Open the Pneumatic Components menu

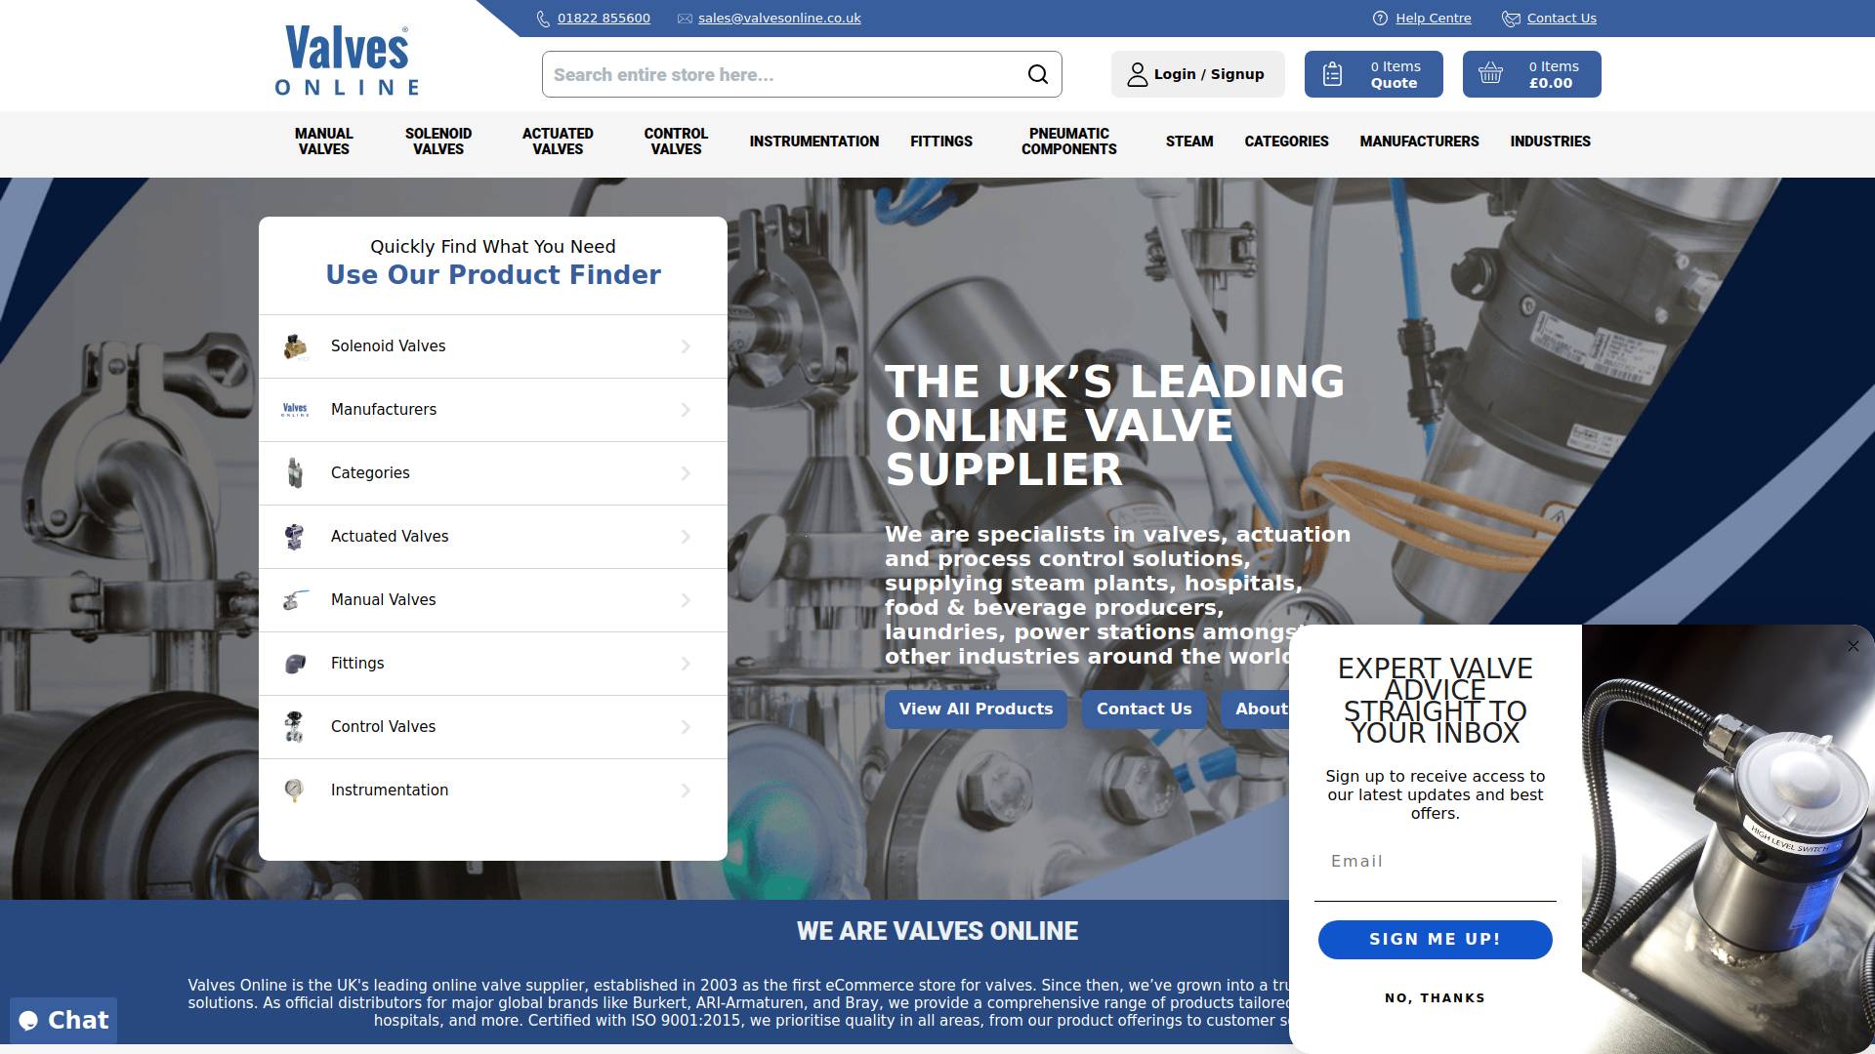1069,142
